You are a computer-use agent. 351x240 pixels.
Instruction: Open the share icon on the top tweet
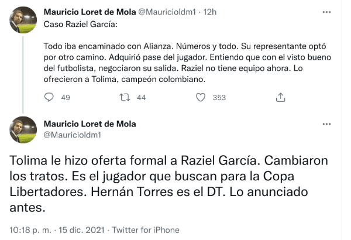[x=280, y=98]
